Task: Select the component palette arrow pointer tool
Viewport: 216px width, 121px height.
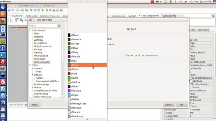Action: [10, 20]
